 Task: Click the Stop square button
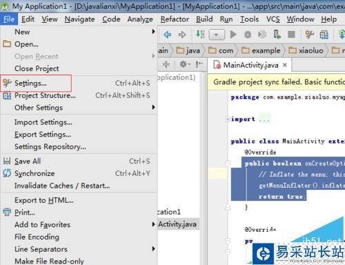(x=291, y=35)
